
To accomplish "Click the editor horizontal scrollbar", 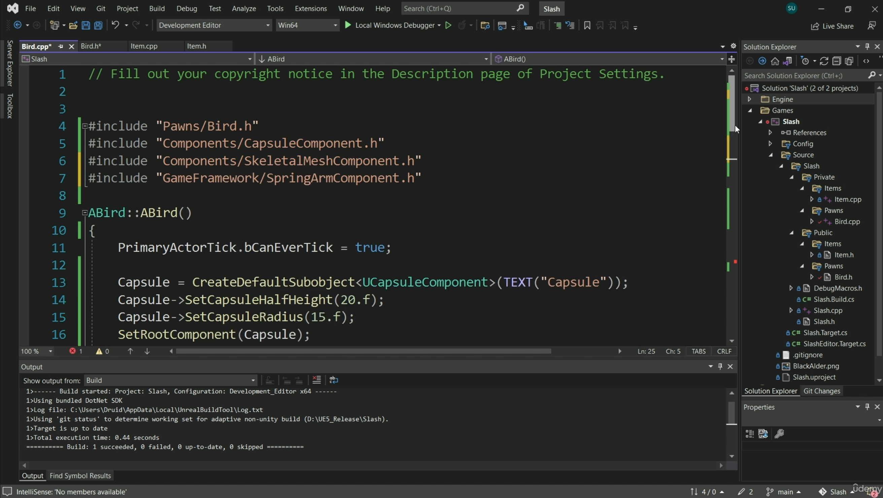I will point(363,351).
